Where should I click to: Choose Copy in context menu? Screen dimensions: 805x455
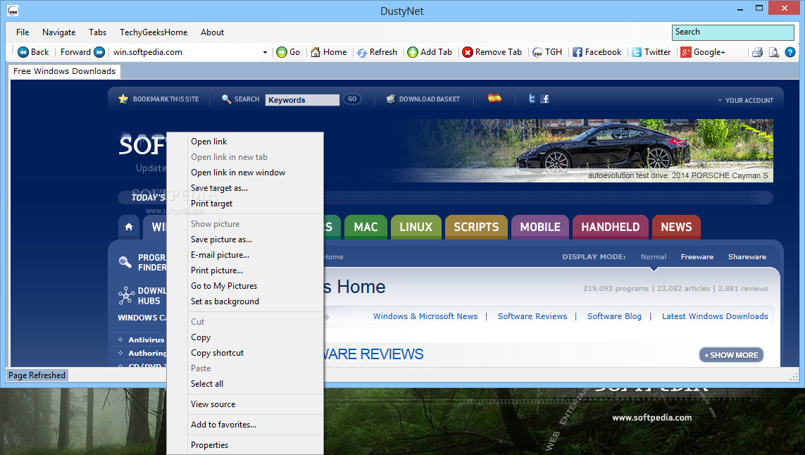[x=245, y=337]
